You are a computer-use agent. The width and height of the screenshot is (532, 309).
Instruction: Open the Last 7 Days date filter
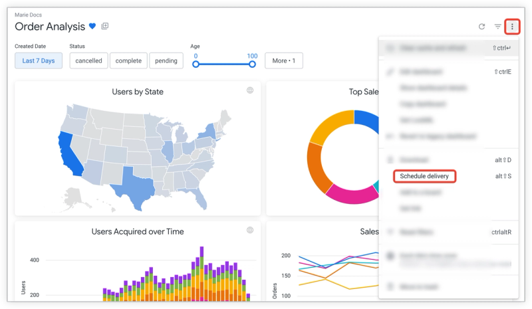click(39, 60)
